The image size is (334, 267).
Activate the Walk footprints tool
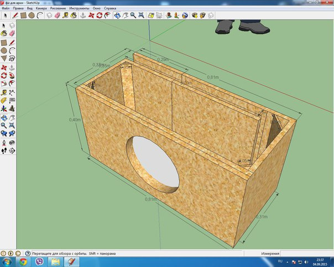[x=4, y=151]
